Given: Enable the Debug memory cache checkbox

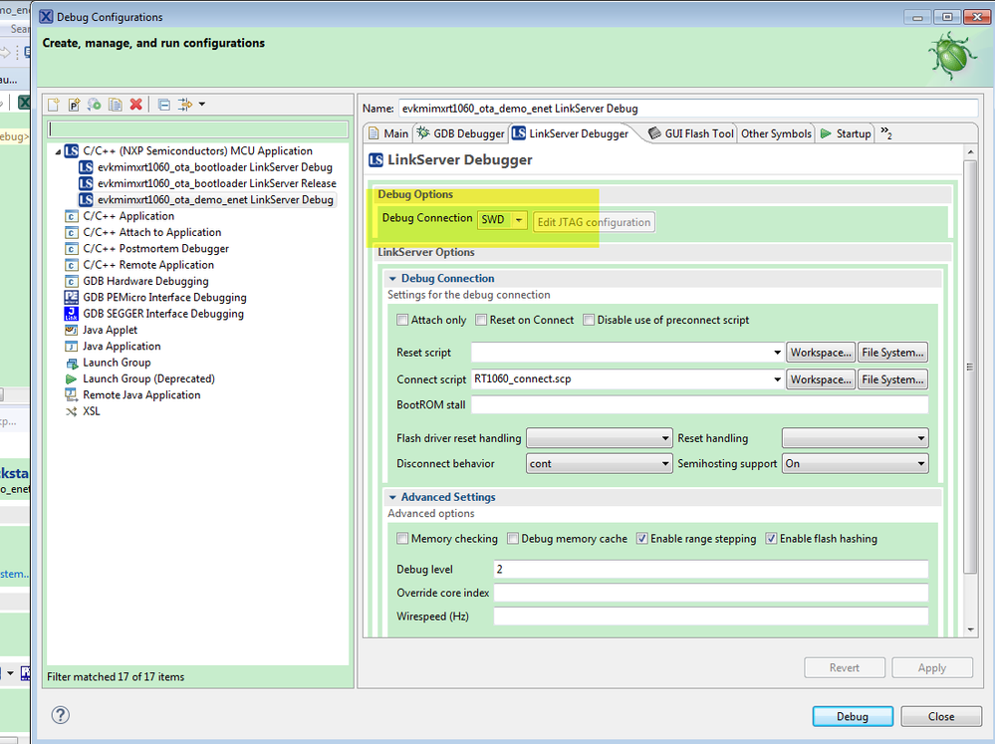Looking at the screenshot, I should coord(513,538).
